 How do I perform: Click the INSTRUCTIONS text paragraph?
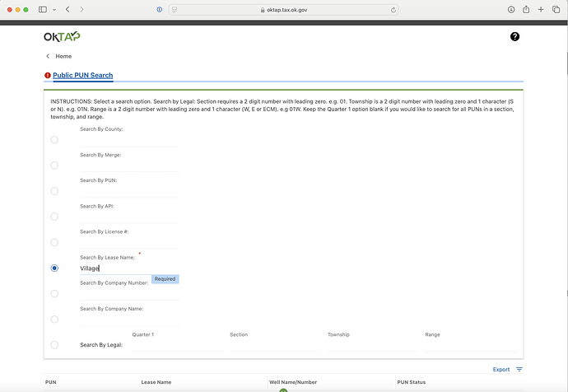(x=282, y=109)
